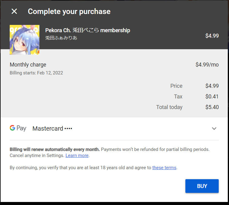
Task: Click the Complete your purchase heading
Action: (x=69, y=12)
